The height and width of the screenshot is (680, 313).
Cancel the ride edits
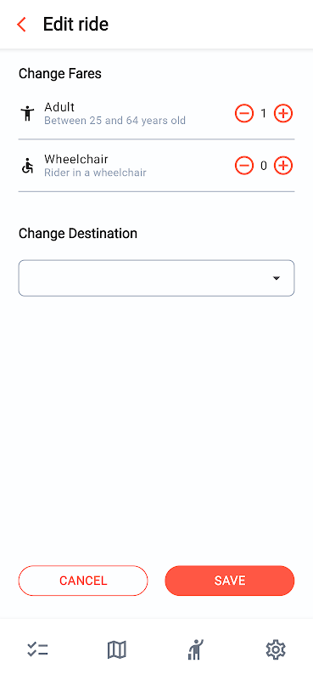coord(83,581)
